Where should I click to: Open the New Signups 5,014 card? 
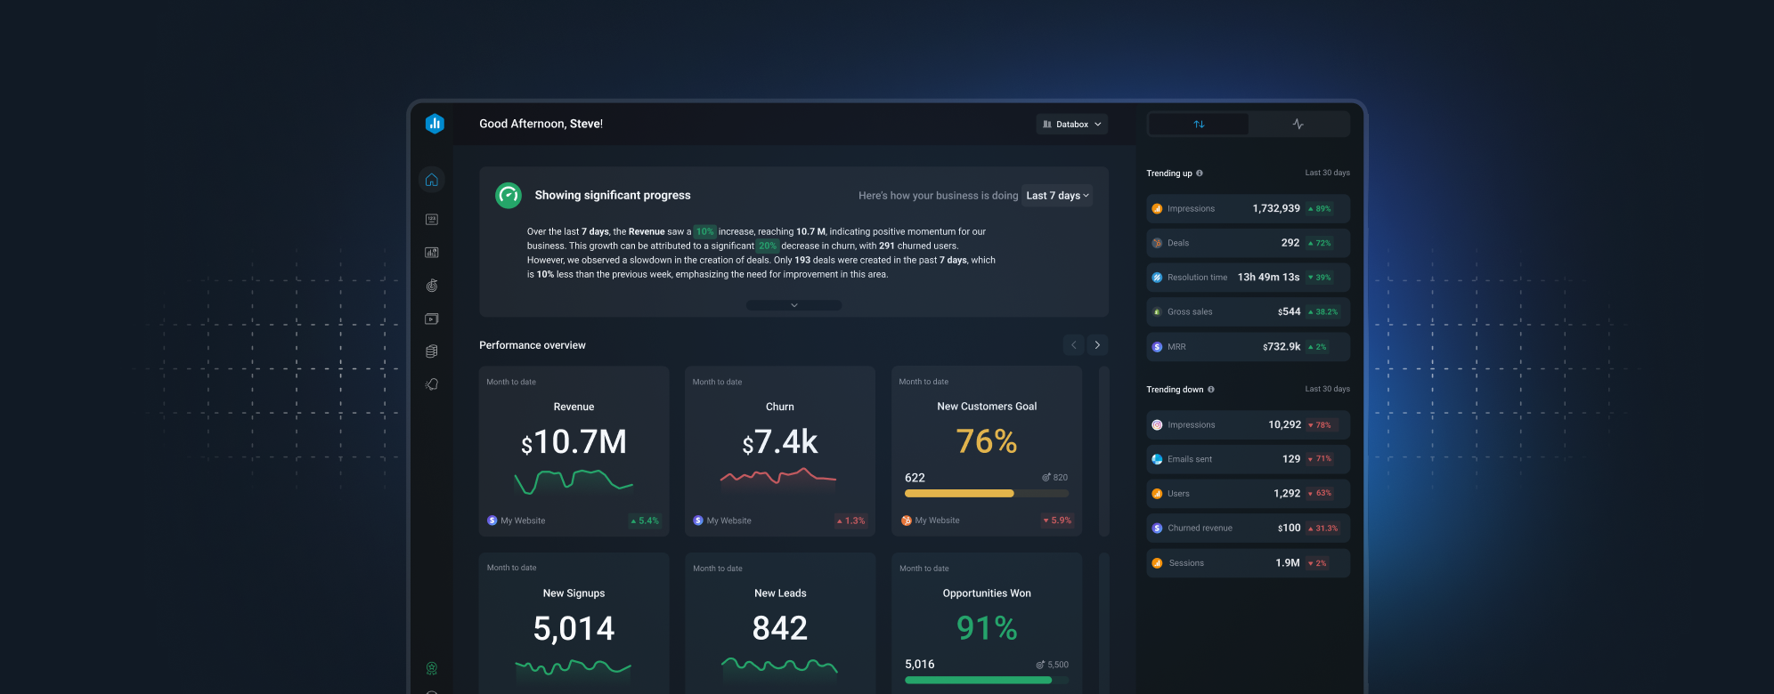click(574, 623)
